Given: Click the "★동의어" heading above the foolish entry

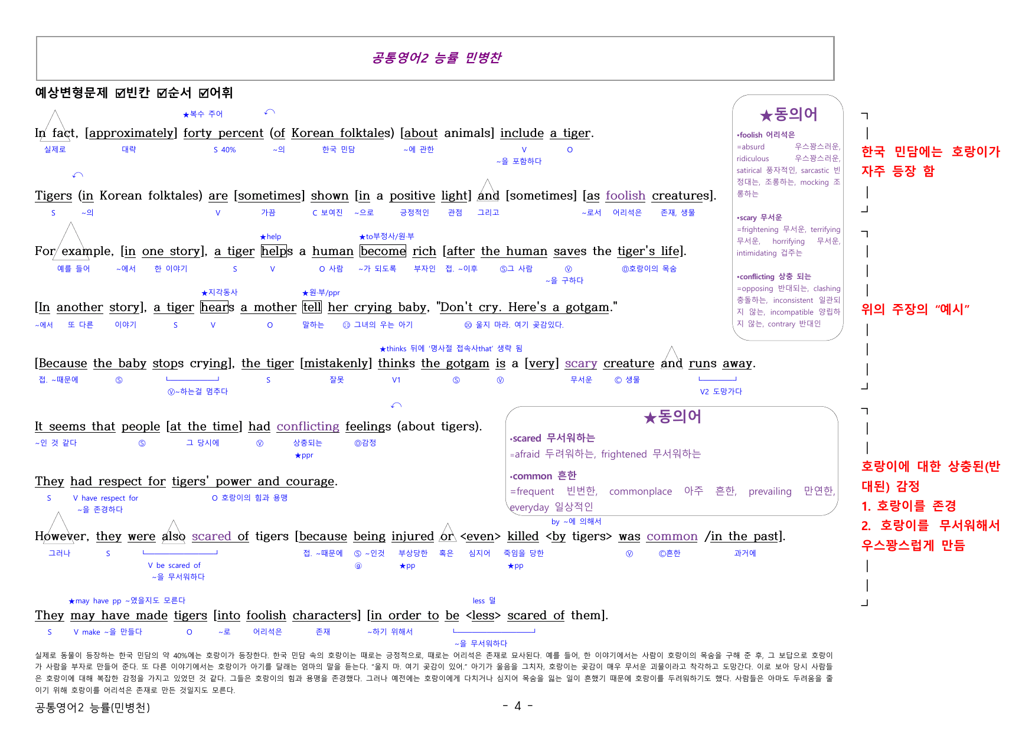Looking at the screenshot, I should [x=789, y=115].
